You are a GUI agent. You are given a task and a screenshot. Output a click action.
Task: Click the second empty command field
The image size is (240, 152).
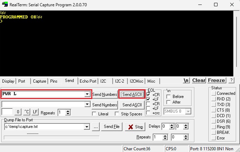[x=43, y=104]
